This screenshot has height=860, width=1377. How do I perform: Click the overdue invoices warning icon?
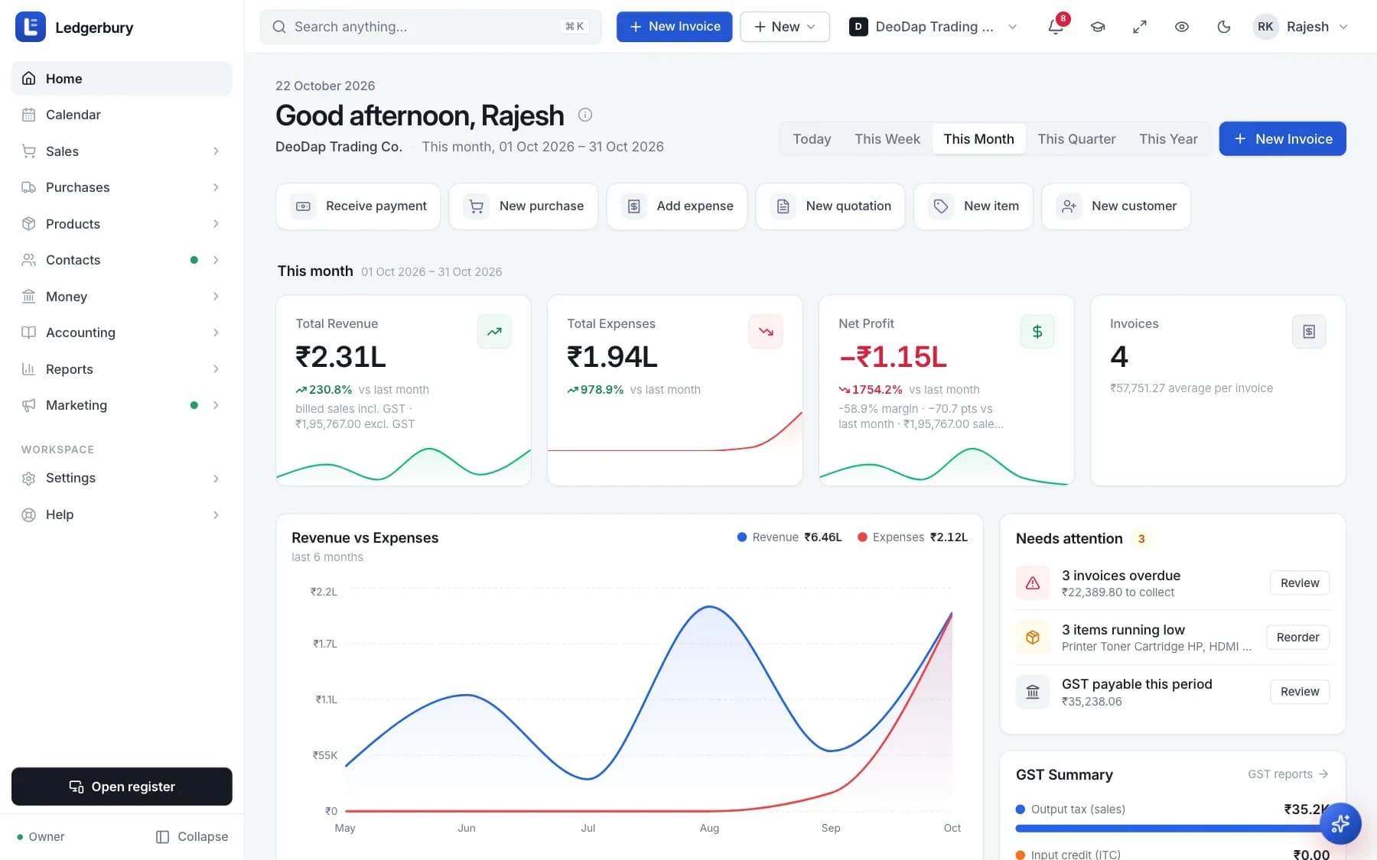pos(1033,583)
